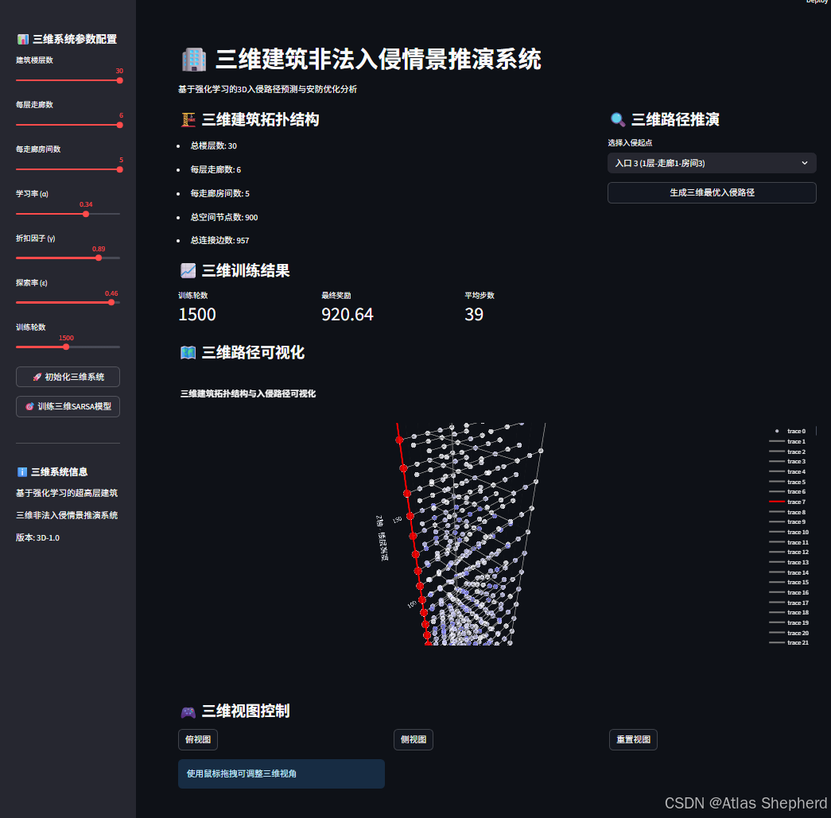Toggle trace 21 in the plot legend

[x=789, y=642]
